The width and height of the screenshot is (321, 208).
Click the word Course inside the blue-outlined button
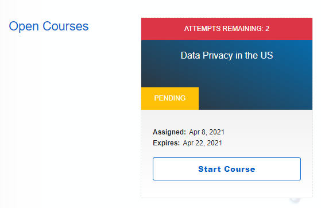coord(239,169)
